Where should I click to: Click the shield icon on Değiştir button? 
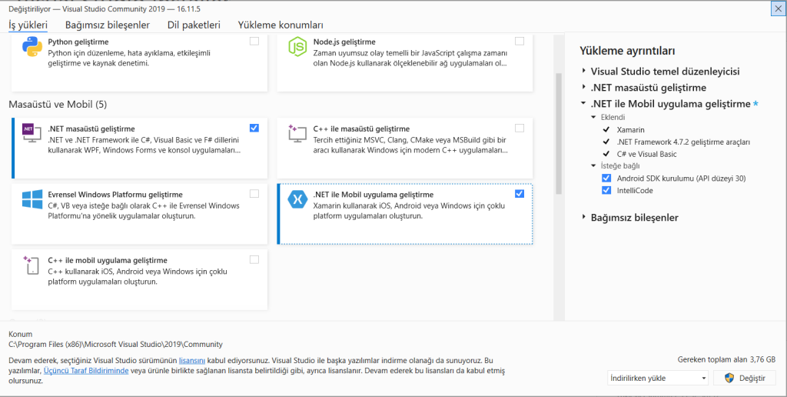point(728,378)
